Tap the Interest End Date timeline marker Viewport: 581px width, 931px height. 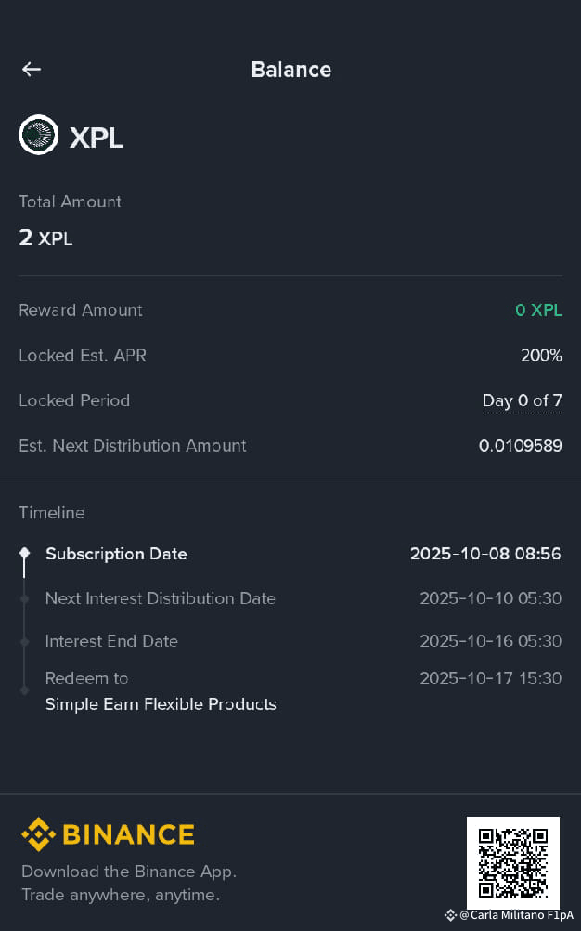(24, 642)
